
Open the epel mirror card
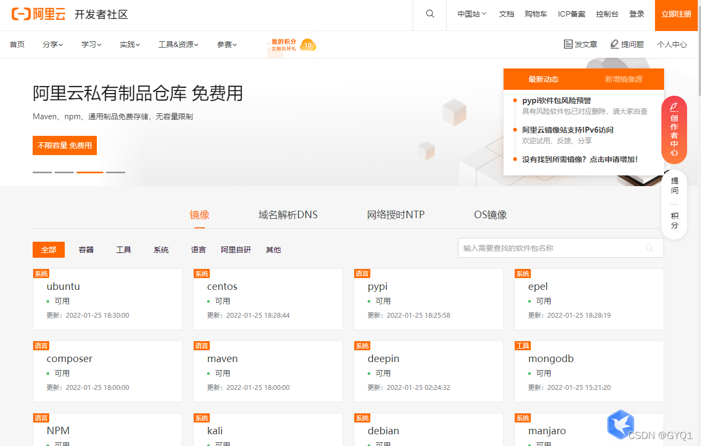(x=589, y=299)
